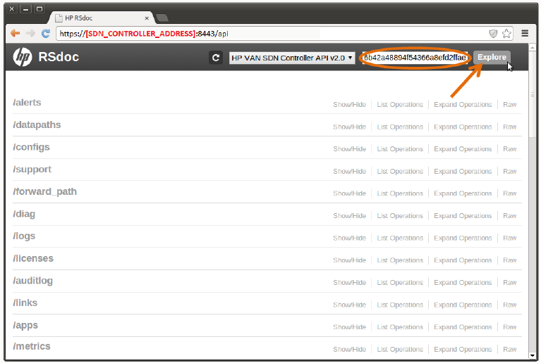Open Raw view for /alerts

click(x=509, y=105)
